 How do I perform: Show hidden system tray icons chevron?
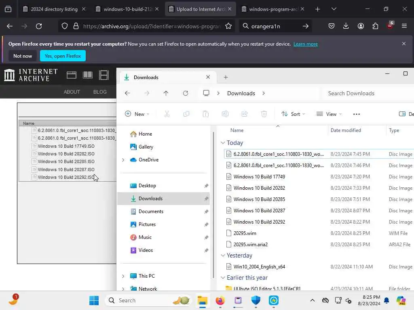[313, 300]
